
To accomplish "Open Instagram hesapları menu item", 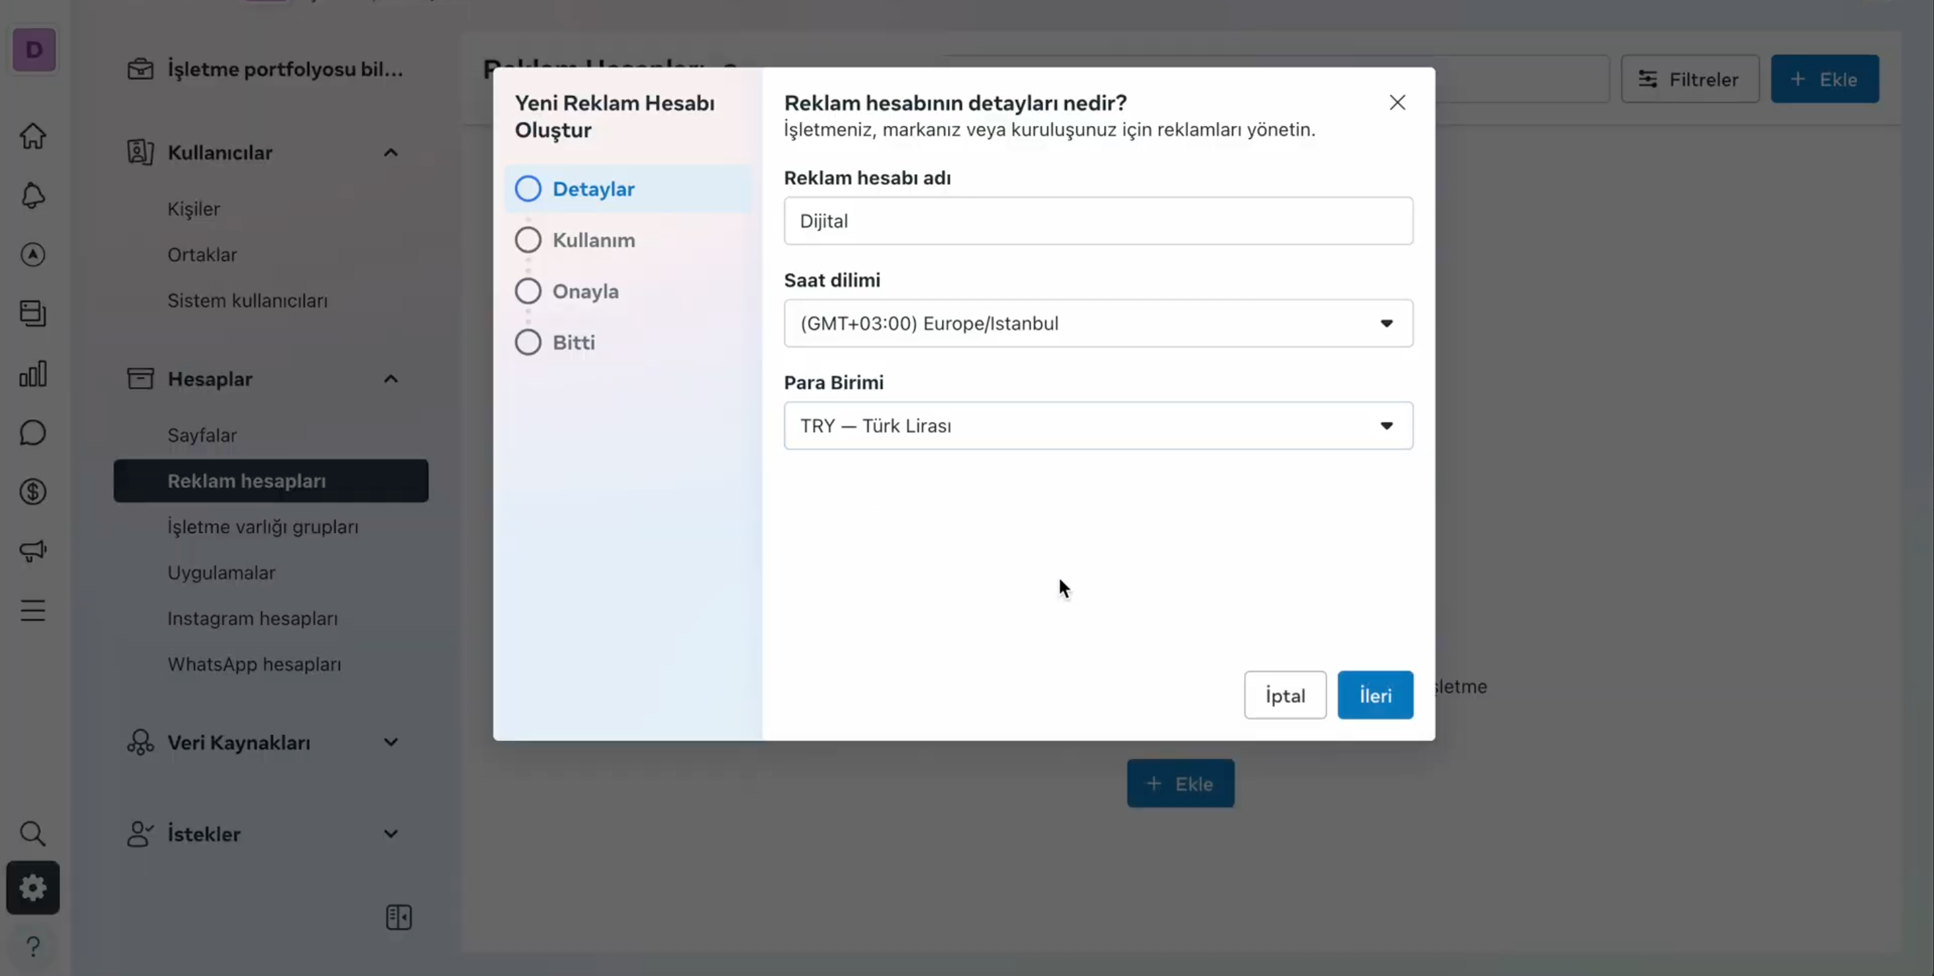I will coord(252,618).
